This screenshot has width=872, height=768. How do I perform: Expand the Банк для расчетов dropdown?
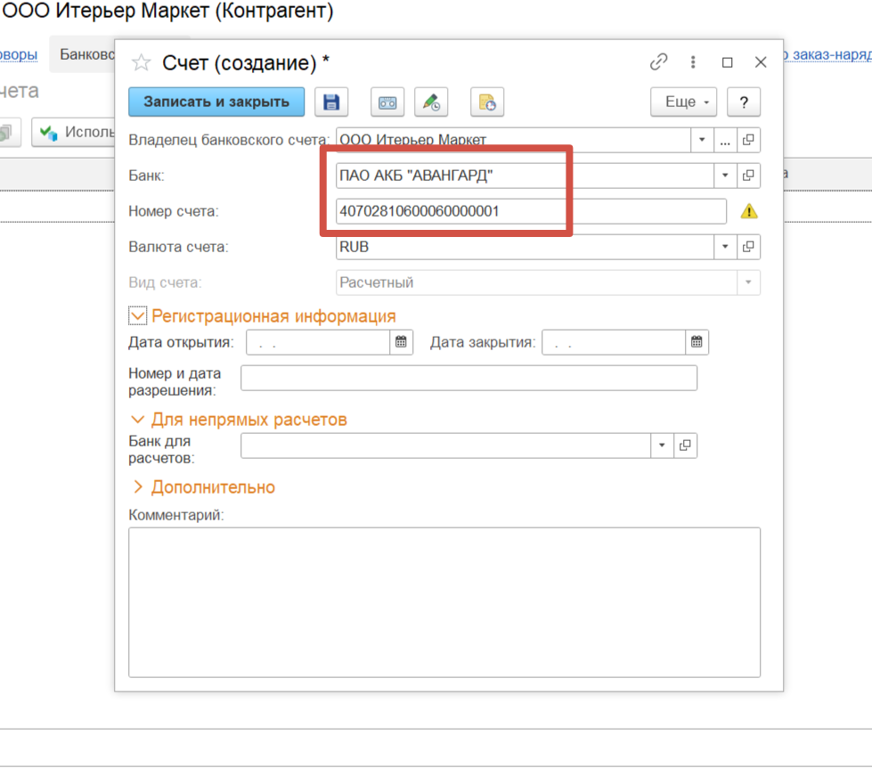[x=662, y=445]
